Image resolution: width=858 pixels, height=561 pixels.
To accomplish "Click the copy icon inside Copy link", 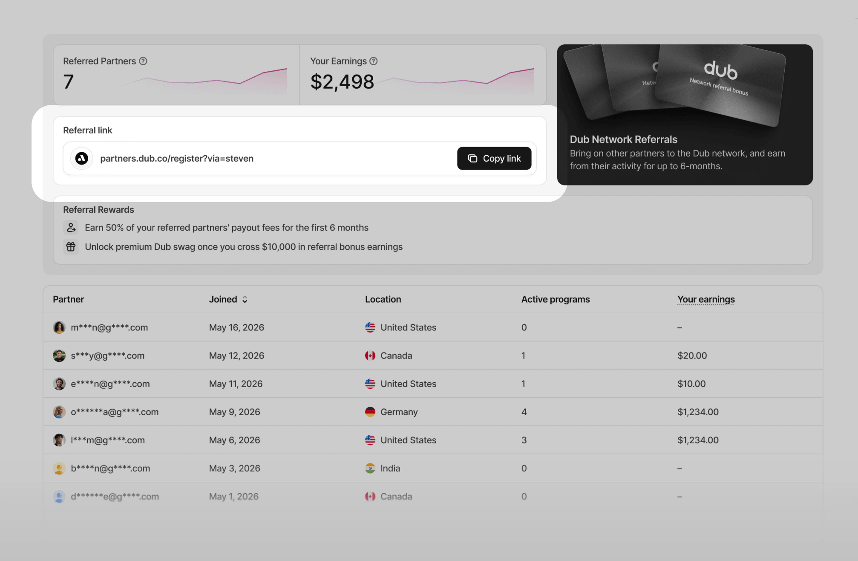I will pyautogui.click(x=472, y=159).
